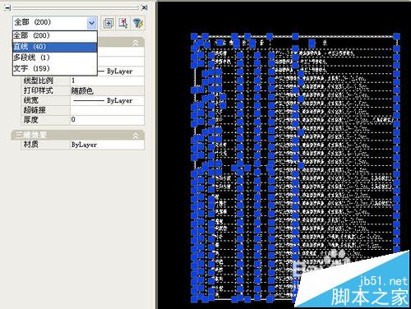The image size is (411, 309).
Task: Click the 线宽 property label
Action: 31,100
